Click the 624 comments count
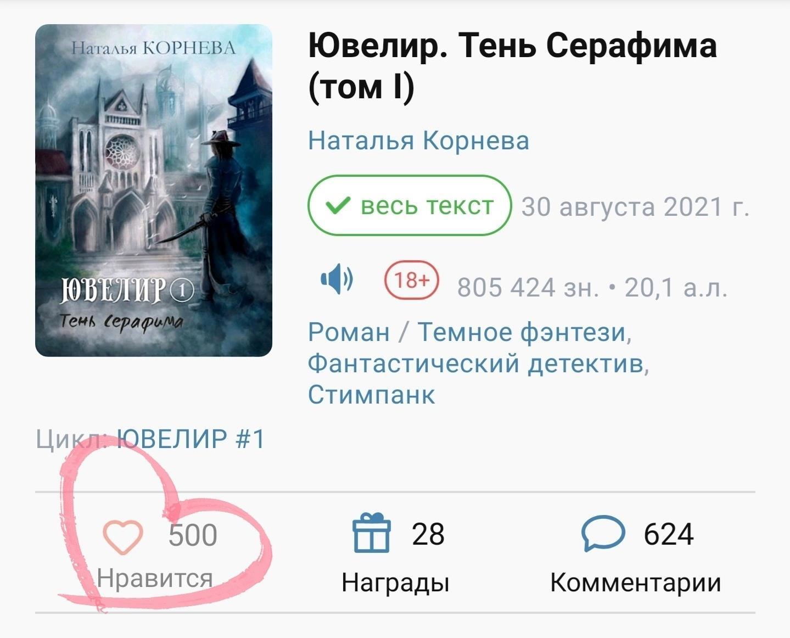 pyautogui.click(x=669, y=534)
